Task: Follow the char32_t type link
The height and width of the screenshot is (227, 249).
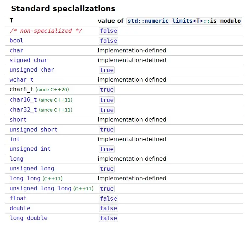Action: coord(23,110)
